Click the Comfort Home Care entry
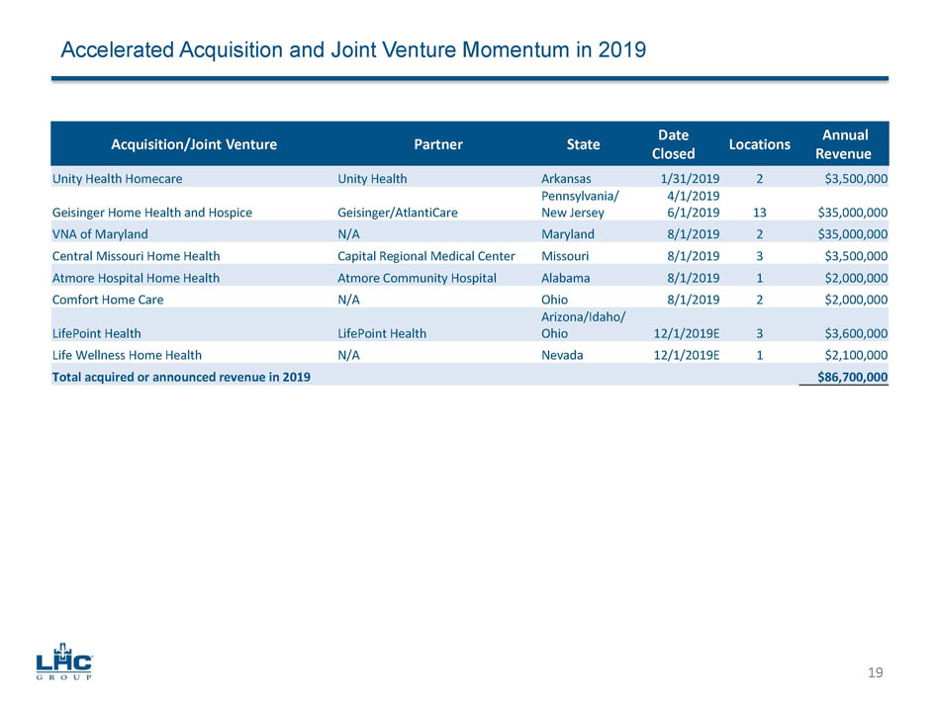This screenshot has width=940, height=705. (x=108, y=300)
